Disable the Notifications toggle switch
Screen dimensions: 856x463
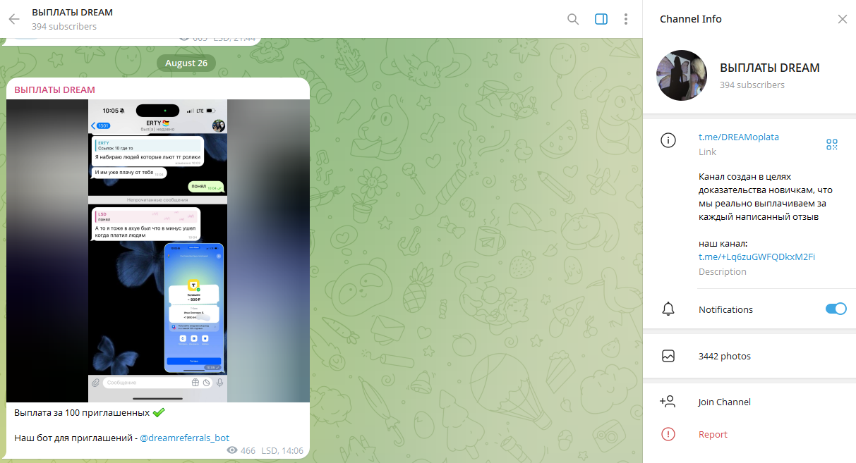[x=836, y=309]
